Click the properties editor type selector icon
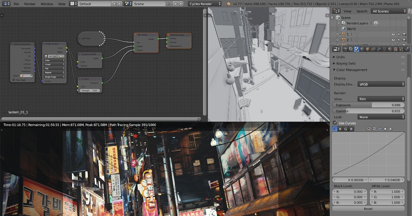This screenshot has width=412, height=216. 336,49
